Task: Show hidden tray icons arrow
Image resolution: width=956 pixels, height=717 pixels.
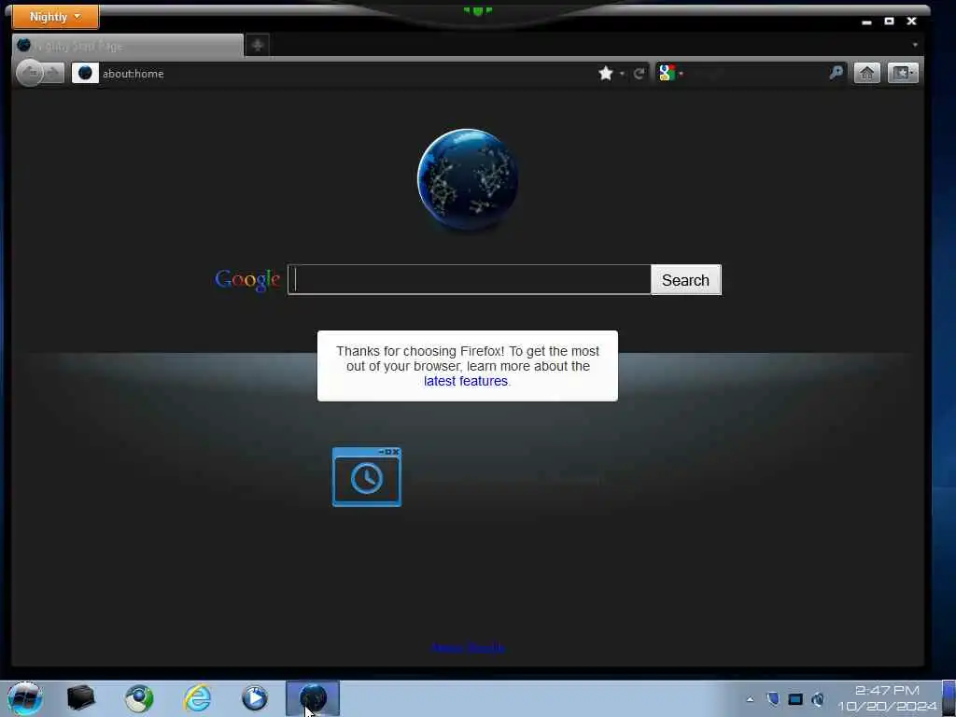Action: (750, 699)
